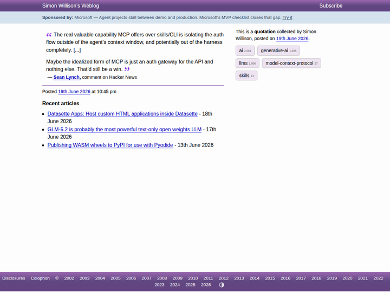Go to 2003 archive

[84, 278]
